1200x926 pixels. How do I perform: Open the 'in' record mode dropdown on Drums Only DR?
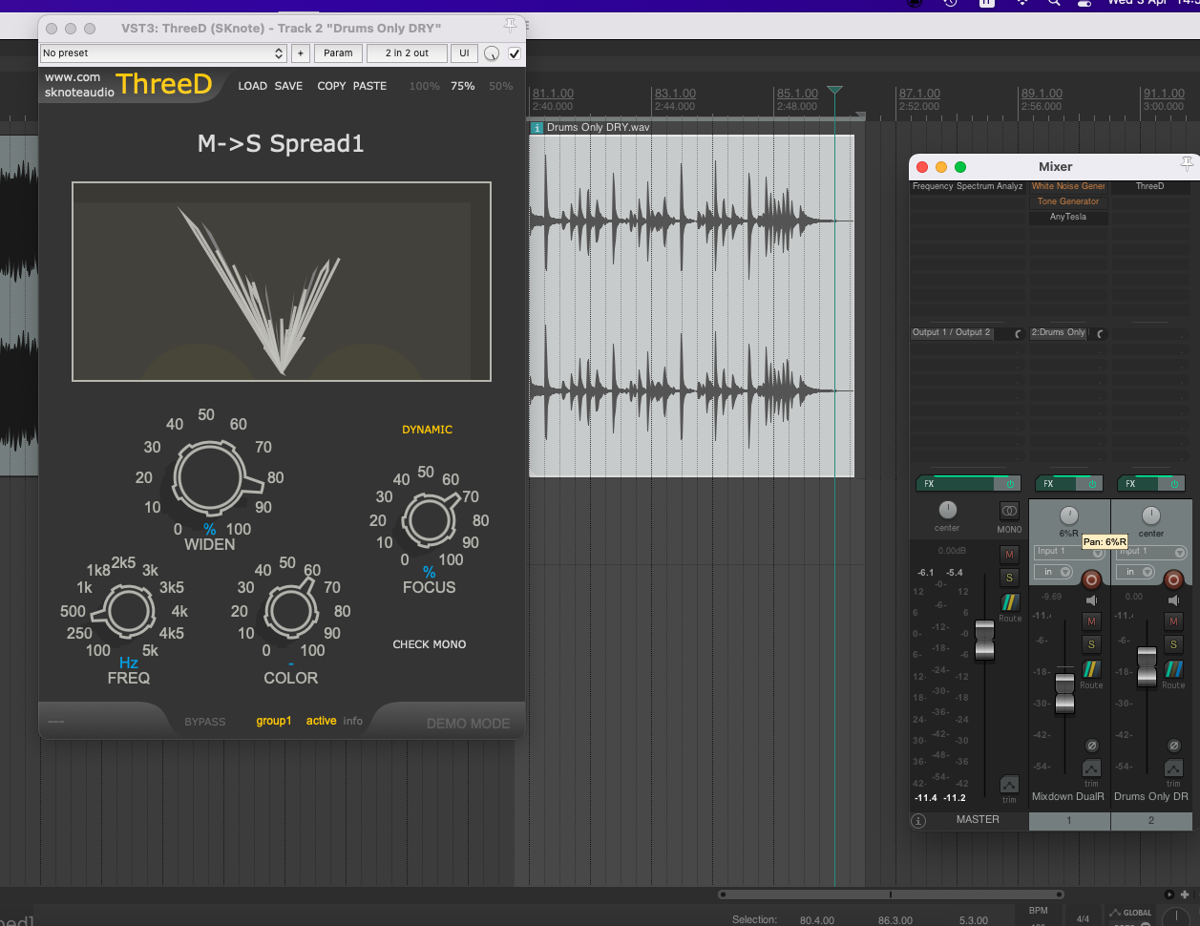(x=1135, y=572)
